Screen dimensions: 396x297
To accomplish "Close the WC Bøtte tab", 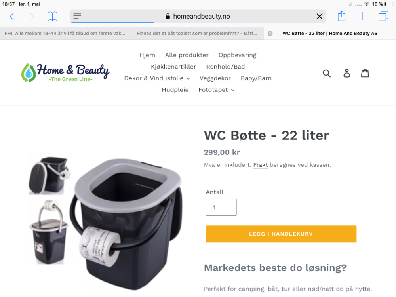I will (270, 34).
